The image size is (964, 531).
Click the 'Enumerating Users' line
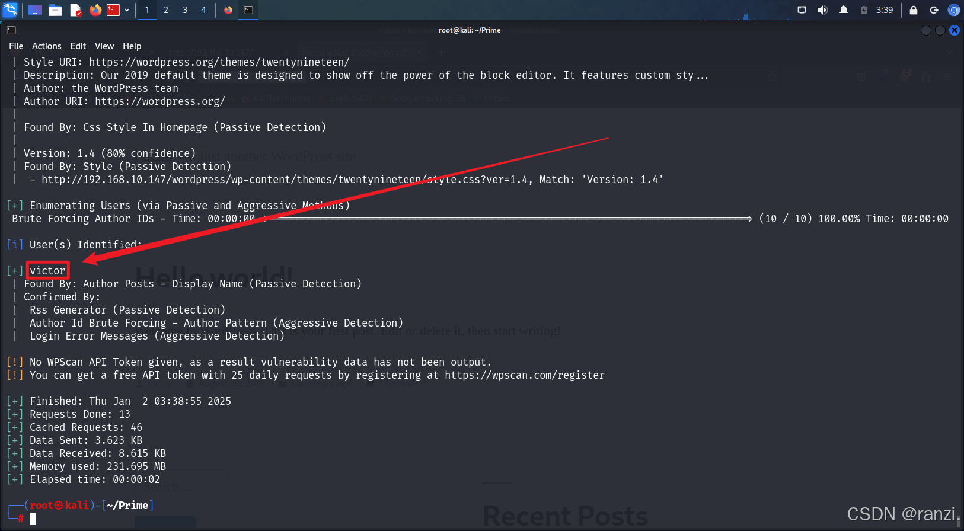click(x=178, y=206)
